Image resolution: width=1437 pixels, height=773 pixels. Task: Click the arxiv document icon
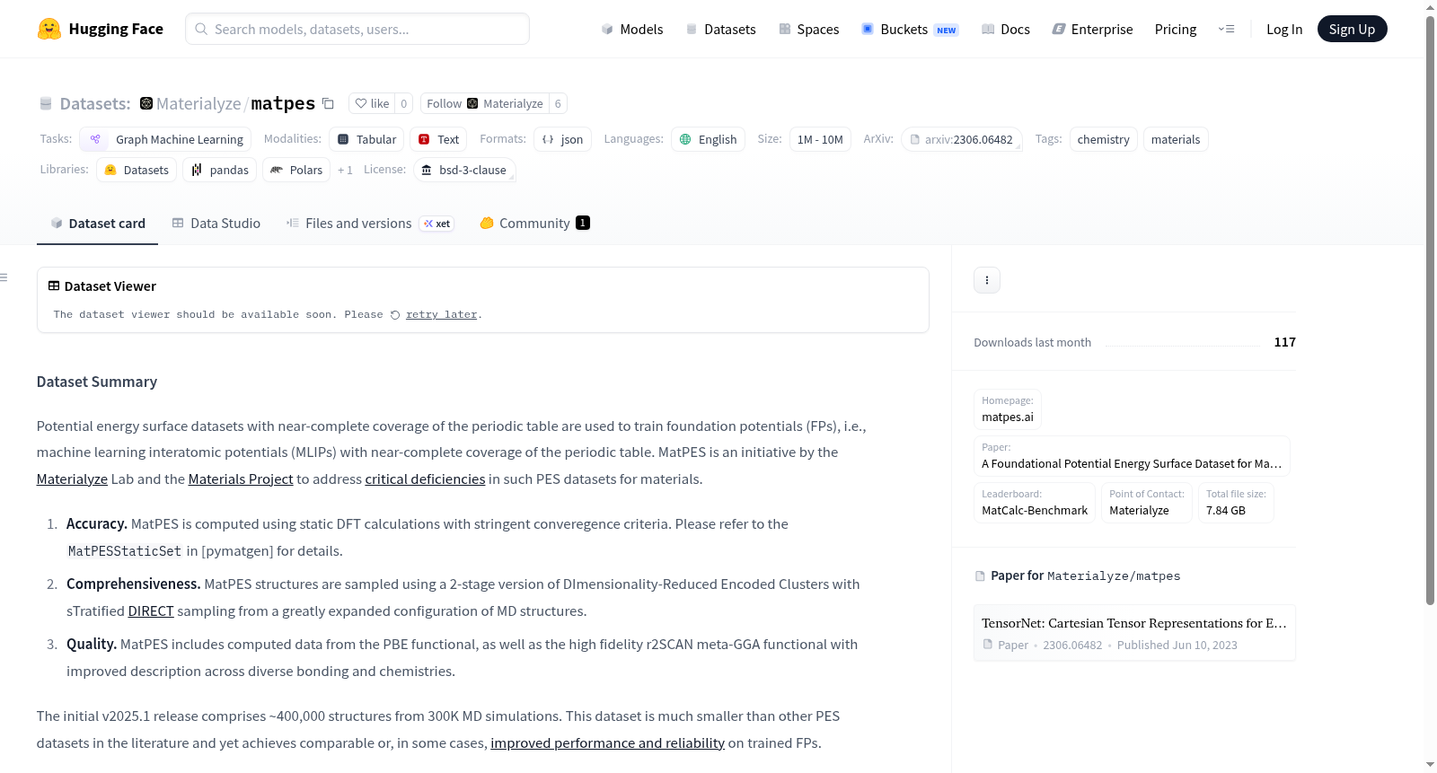[x=915, y=139]
